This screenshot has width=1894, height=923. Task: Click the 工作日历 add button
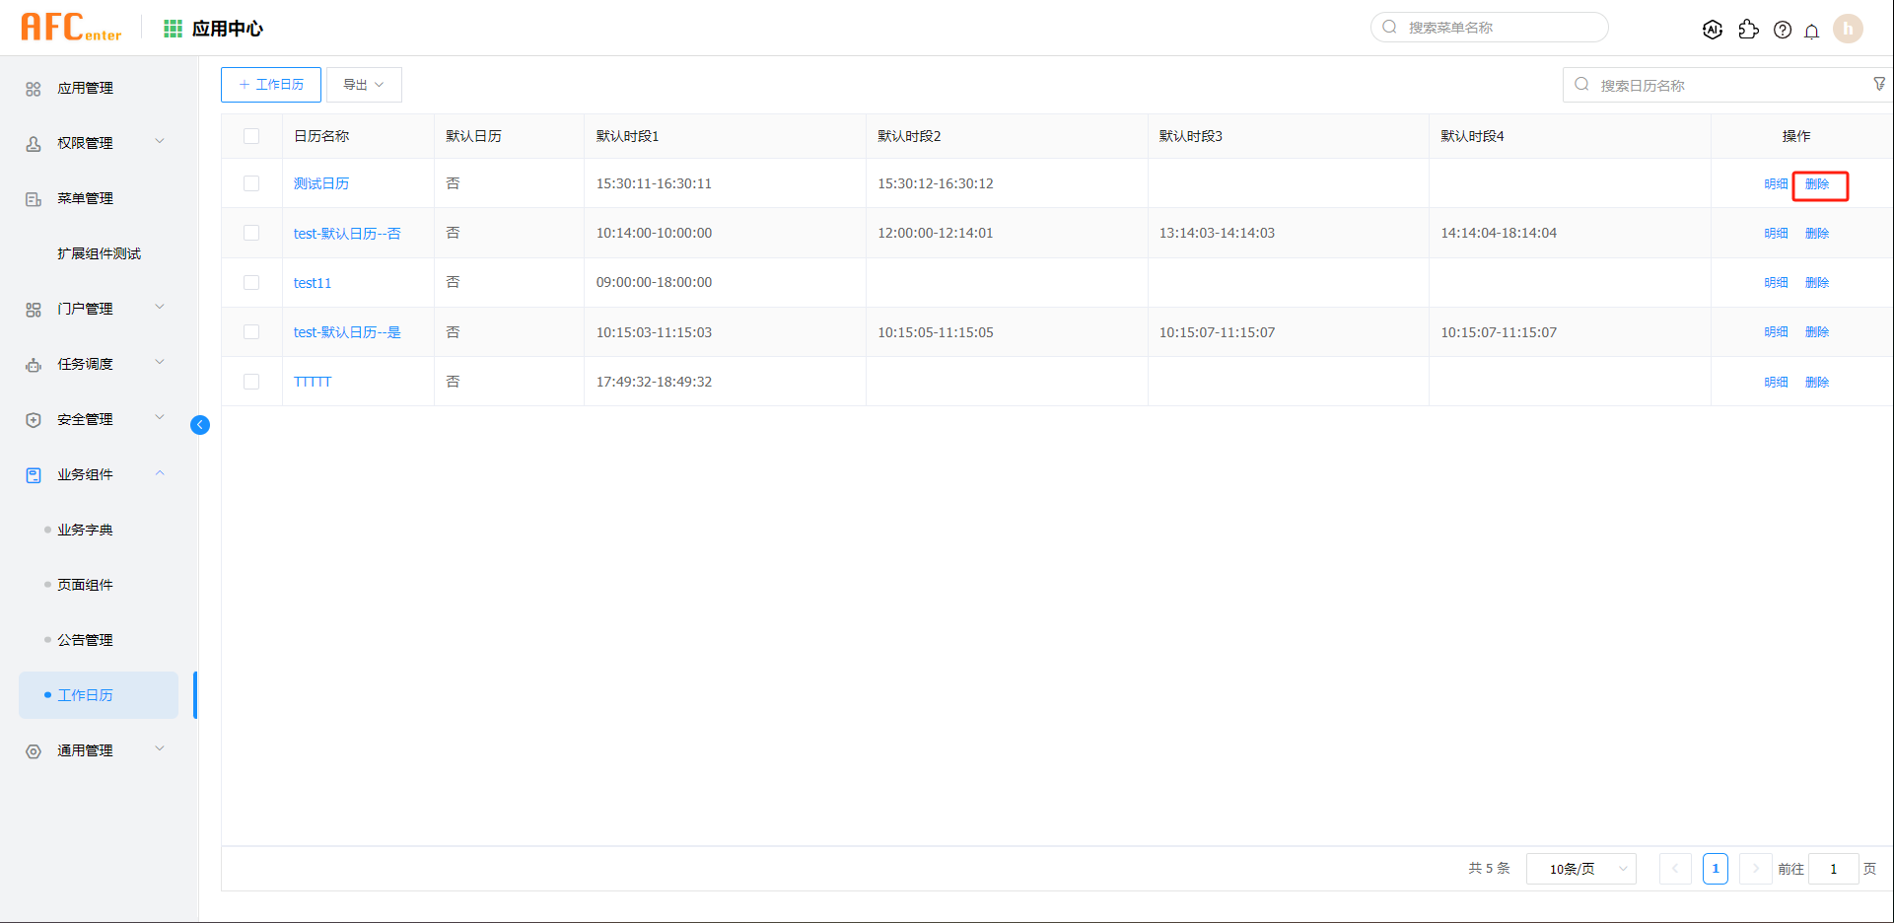[x=271, y=85]
